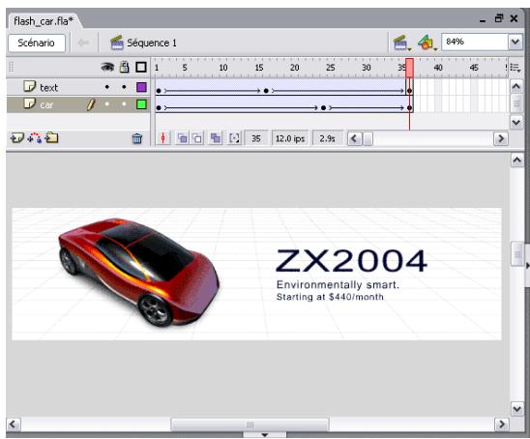
Task: Restore down the document window
Action: 499,18
